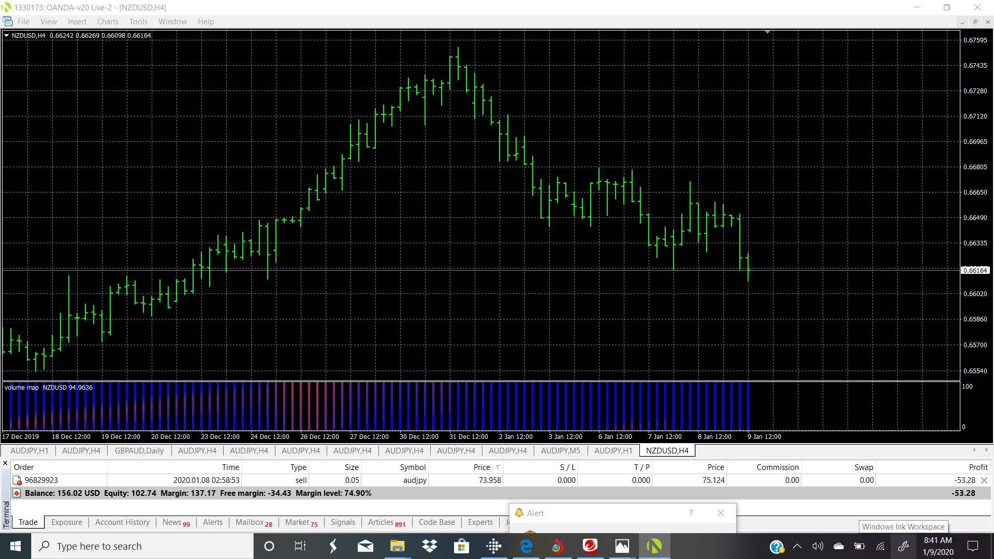Open Microsoft Edge from the taskbar
994x559 pixels.
[x=526, y=546]
